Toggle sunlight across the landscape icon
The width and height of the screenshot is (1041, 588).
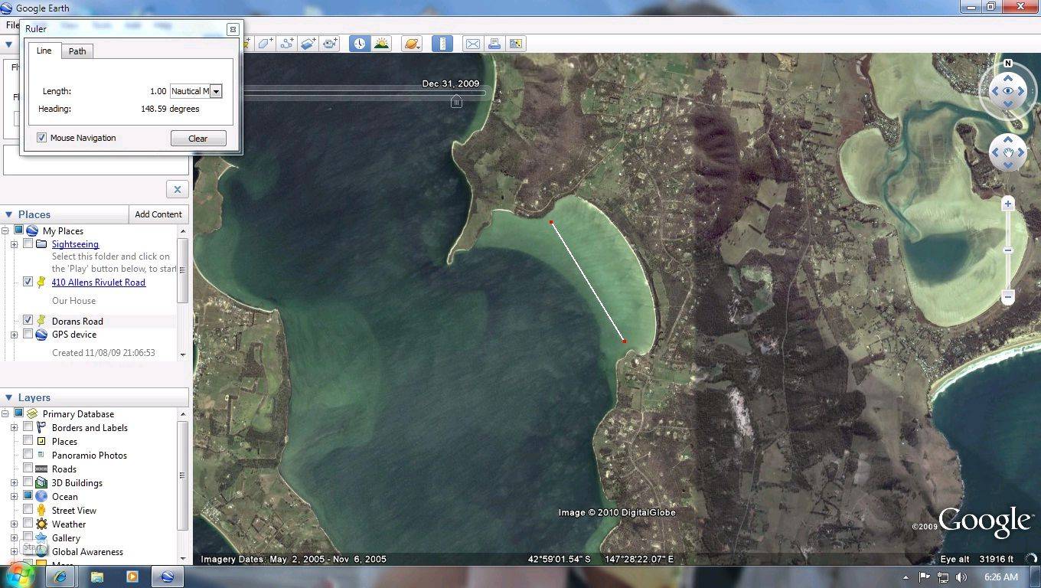click(x=381, y=44)
